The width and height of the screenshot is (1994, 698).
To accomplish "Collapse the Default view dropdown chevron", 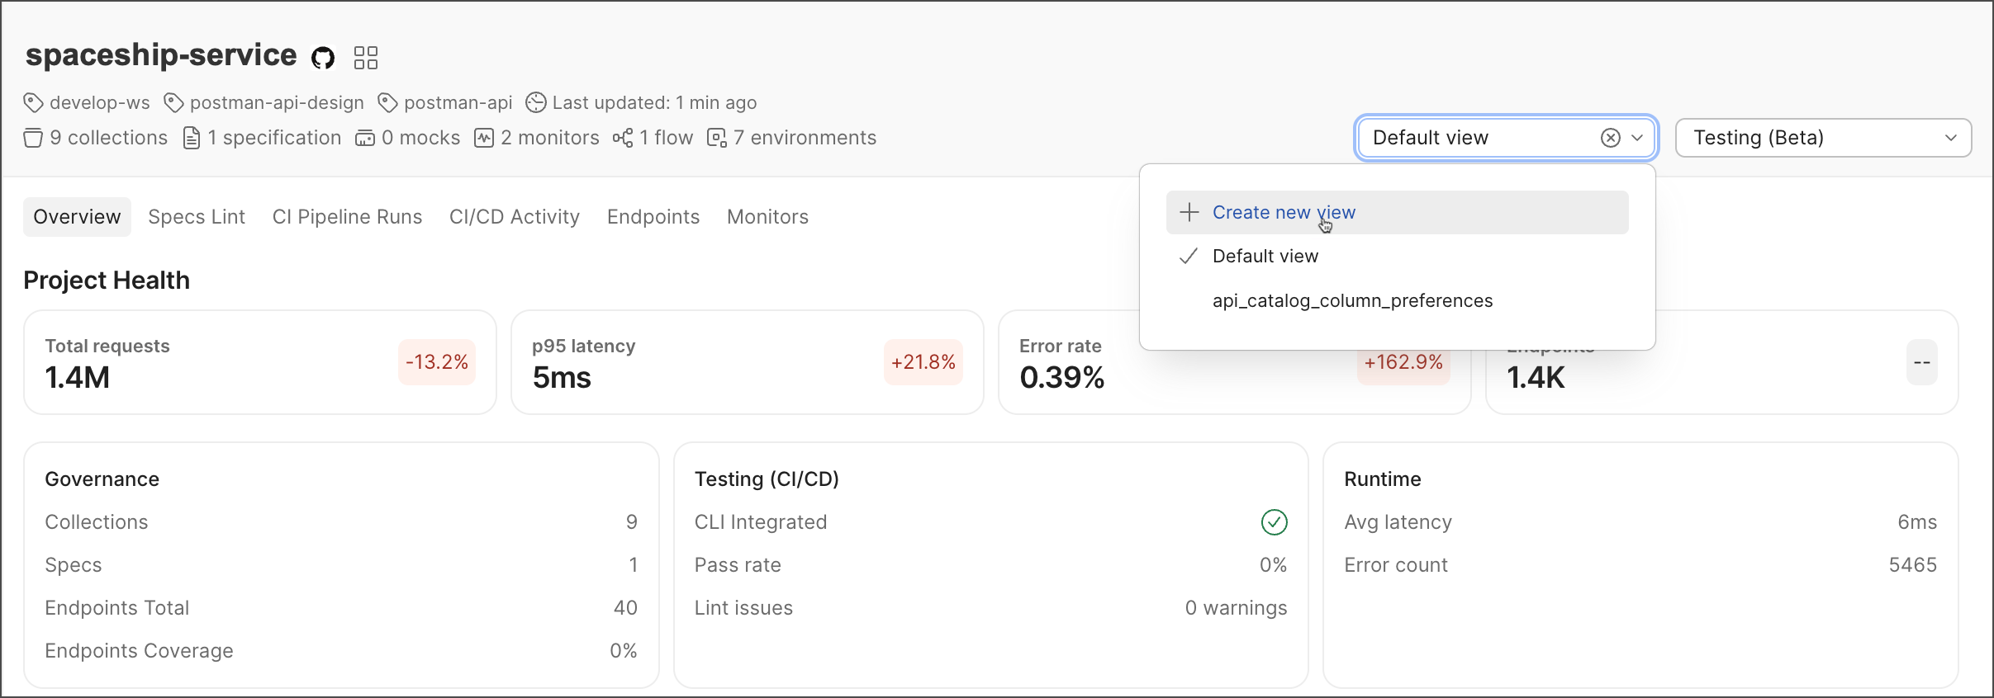I will [1637, 138].
